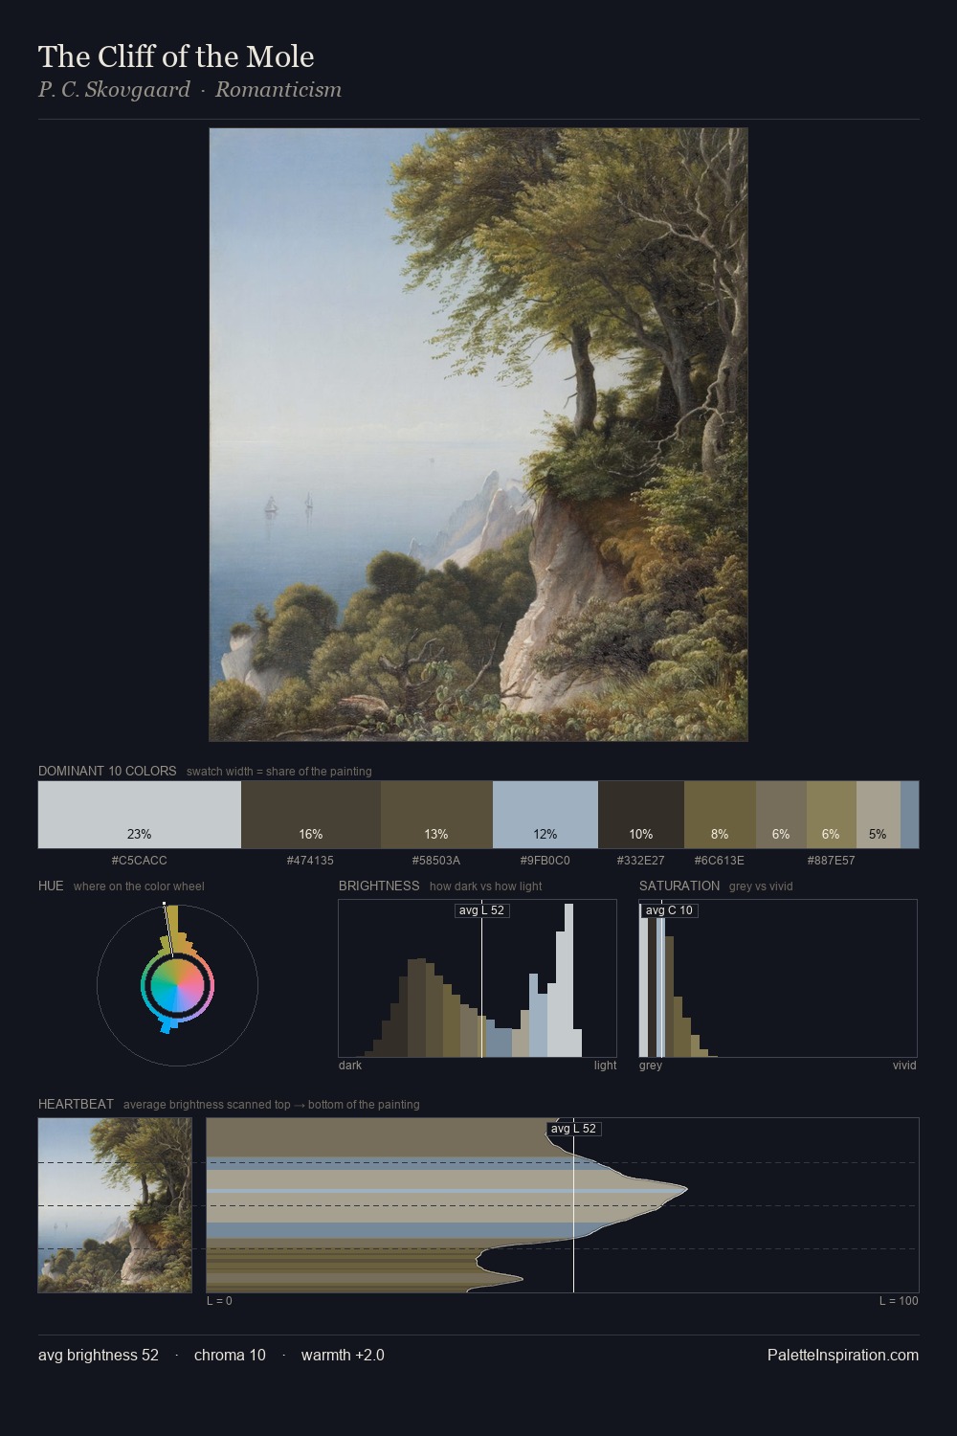The width and height of the screenshot is (957, 1436).
Task: Click the hex code #332E27
Action: pos(641,861)
